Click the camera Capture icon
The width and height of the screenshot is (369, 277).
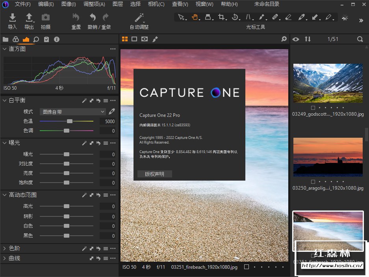coord(46,18)
